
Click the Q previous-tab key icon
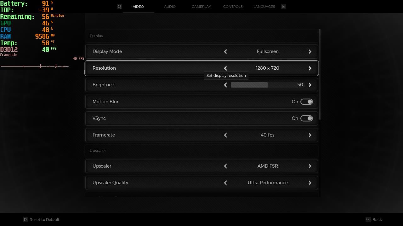119,7
